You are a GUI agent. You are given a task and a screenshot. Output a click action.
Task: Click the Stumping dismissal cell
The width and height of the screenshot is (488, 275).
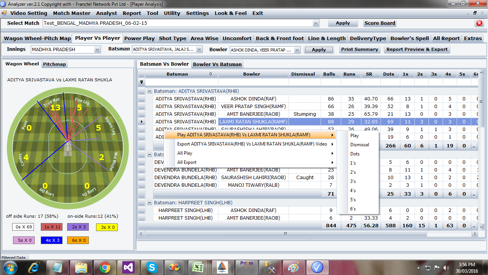305,114
